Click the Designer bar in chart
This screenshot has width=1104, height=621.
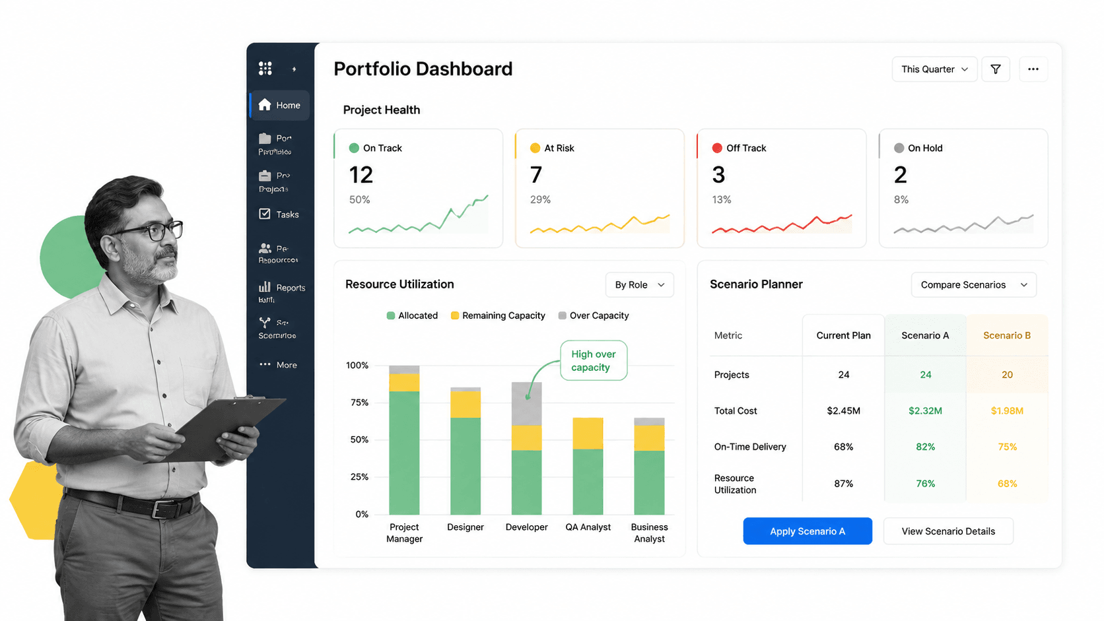[466, 451]
